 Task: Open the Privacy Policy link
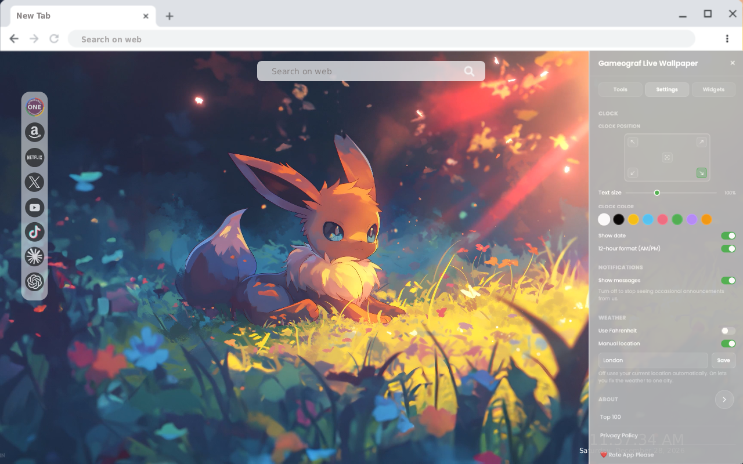click(619, 436)
